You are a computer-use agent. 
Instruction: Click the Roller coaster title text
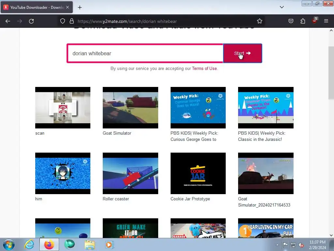(x=116, y=199)
